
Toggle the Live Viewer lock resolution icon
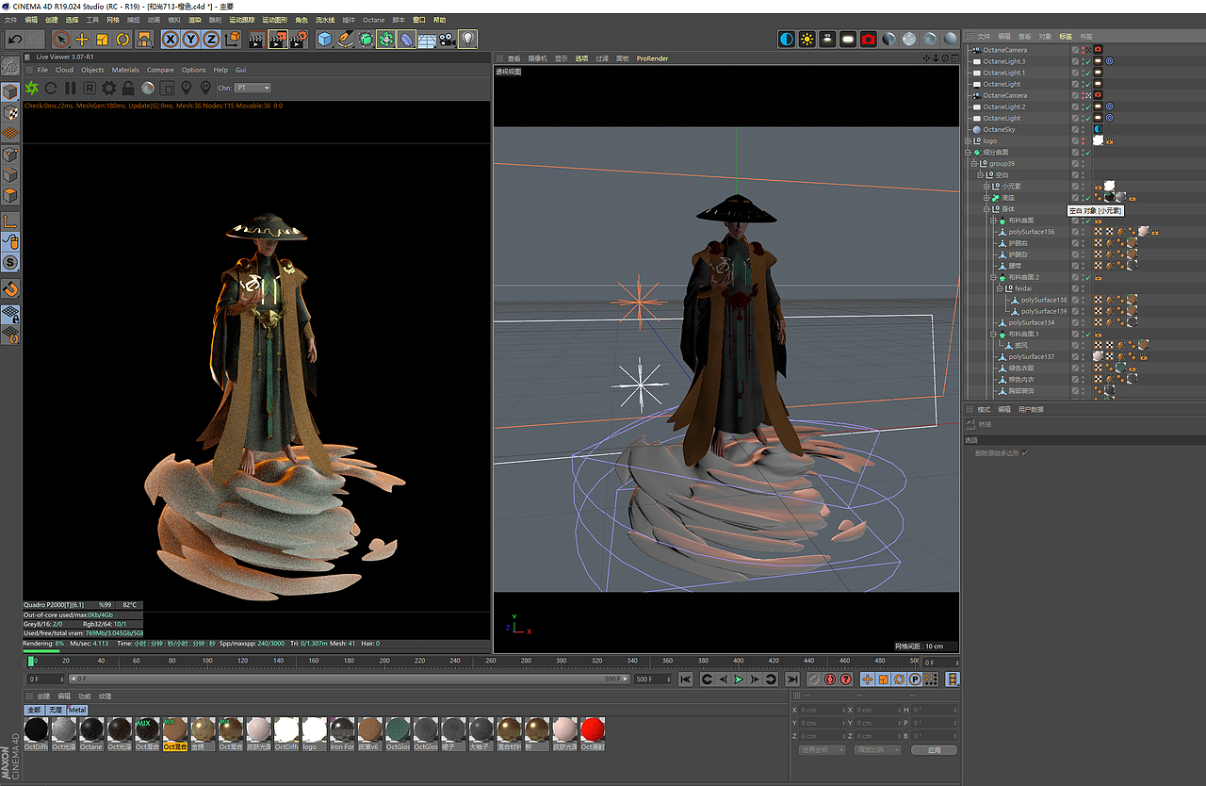(128, 88)
